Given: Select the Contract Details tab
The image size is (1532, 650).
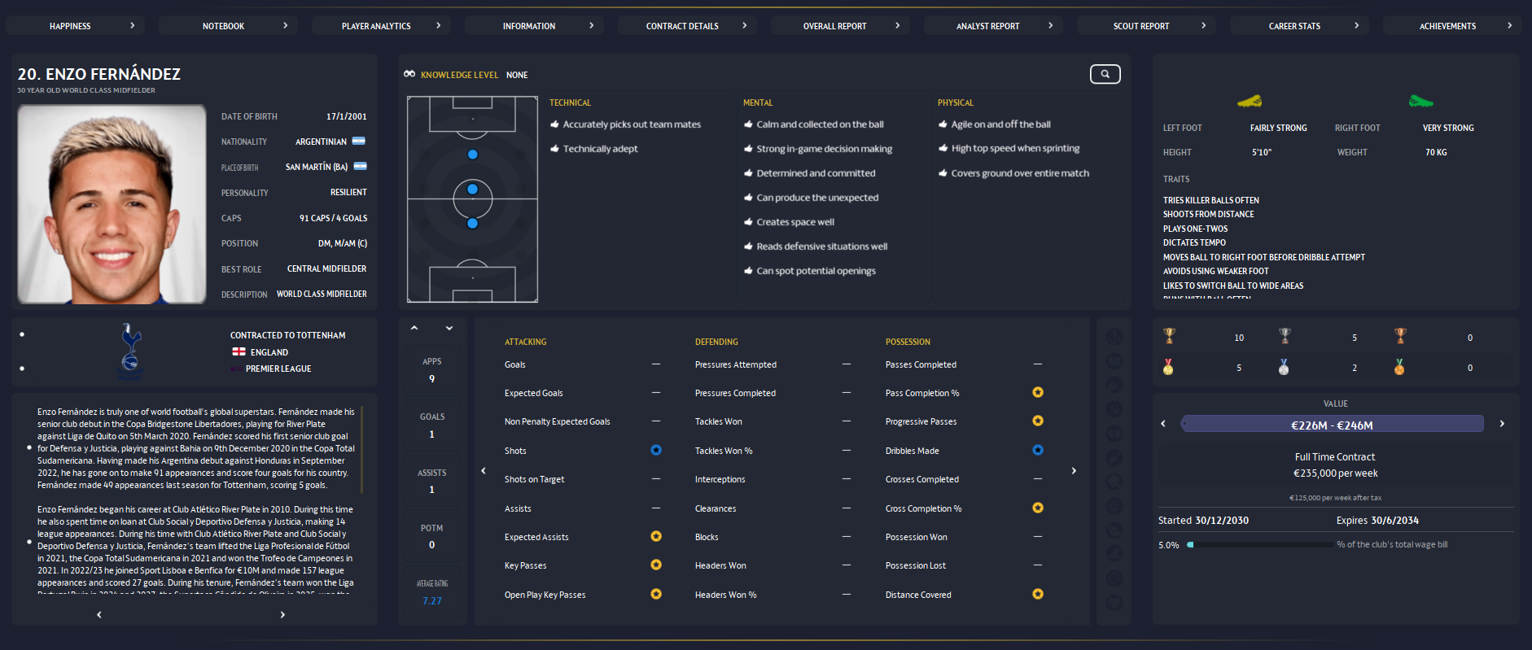Looking at the screenshot, I should [x=688, y=26].
